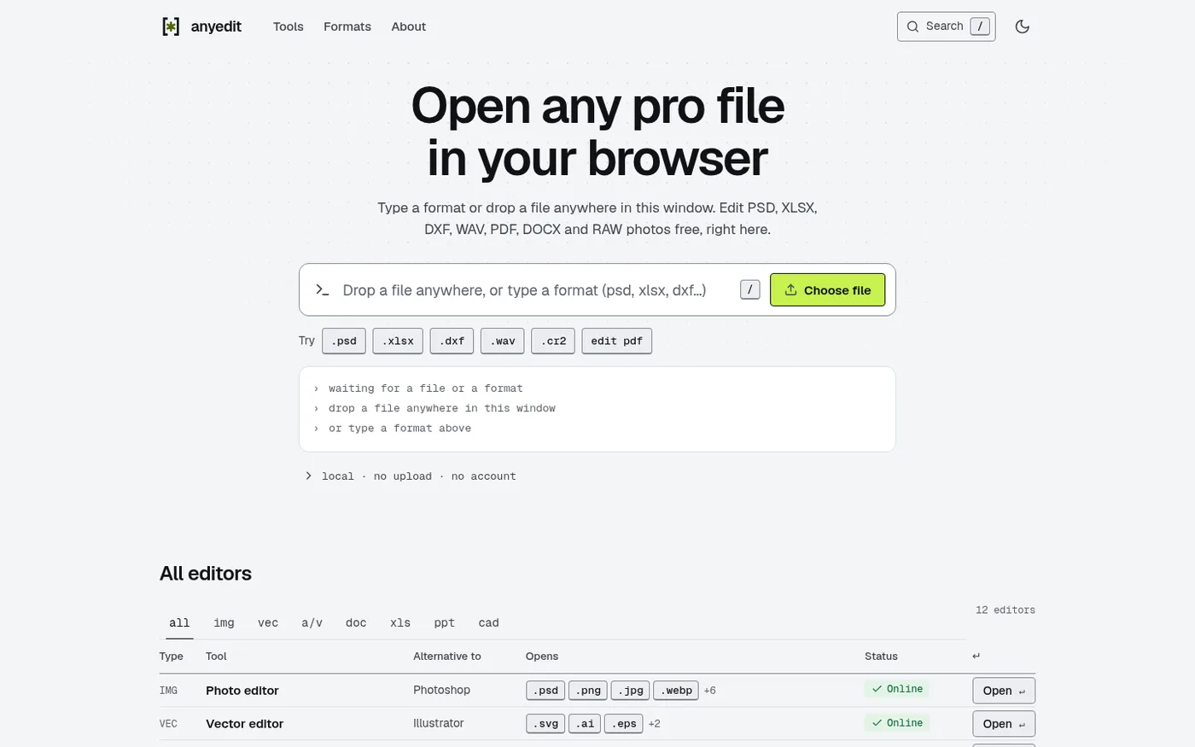Switch to the 'cad' editors tab
The image size is (1195, 747).
[x=489, y=623]
